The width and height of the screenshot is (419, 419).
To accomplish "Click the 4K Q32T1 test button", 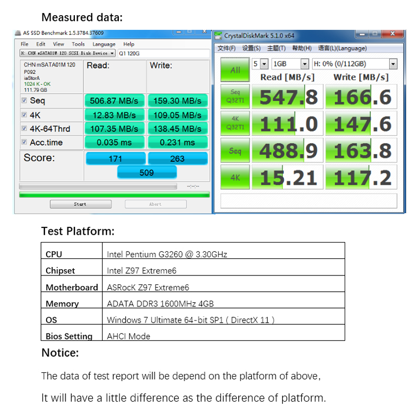I will click(235, 123).
